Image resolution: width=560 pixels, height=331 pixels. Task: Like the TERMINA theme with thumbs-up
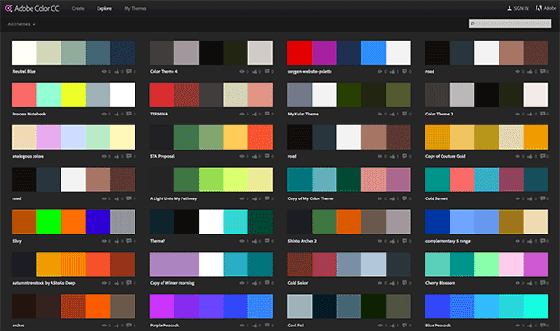255,115
